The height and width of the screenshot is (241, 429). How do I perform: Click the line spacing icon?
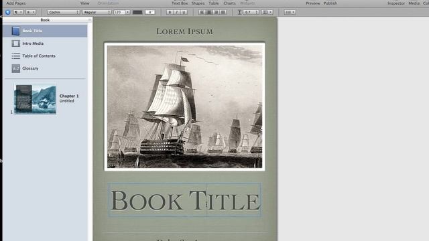pyautogui.click(x=239, y=12)
